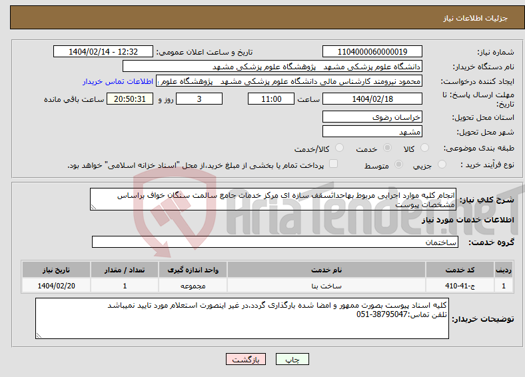Click the deadline hour field 11:00
Viewport: 525px width, 377px height.
click(x=271, y=99)
